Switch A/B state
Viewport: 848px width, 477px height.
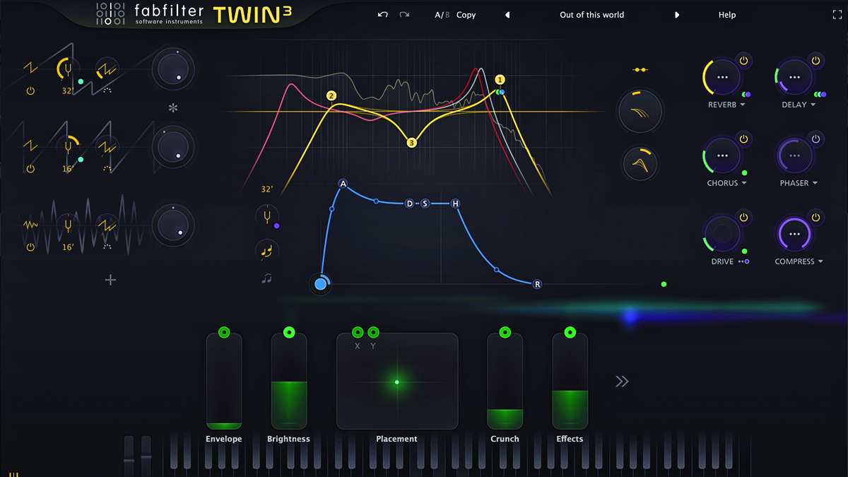pyautogui.click(x=442, y=15)
